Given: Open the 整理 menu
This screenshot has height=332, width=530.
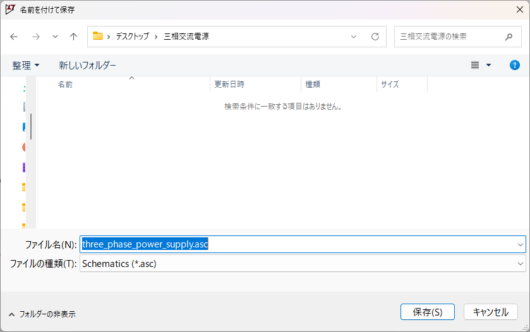Looking at the screenshot, I should pyautogui.click(x=25, y=65).
